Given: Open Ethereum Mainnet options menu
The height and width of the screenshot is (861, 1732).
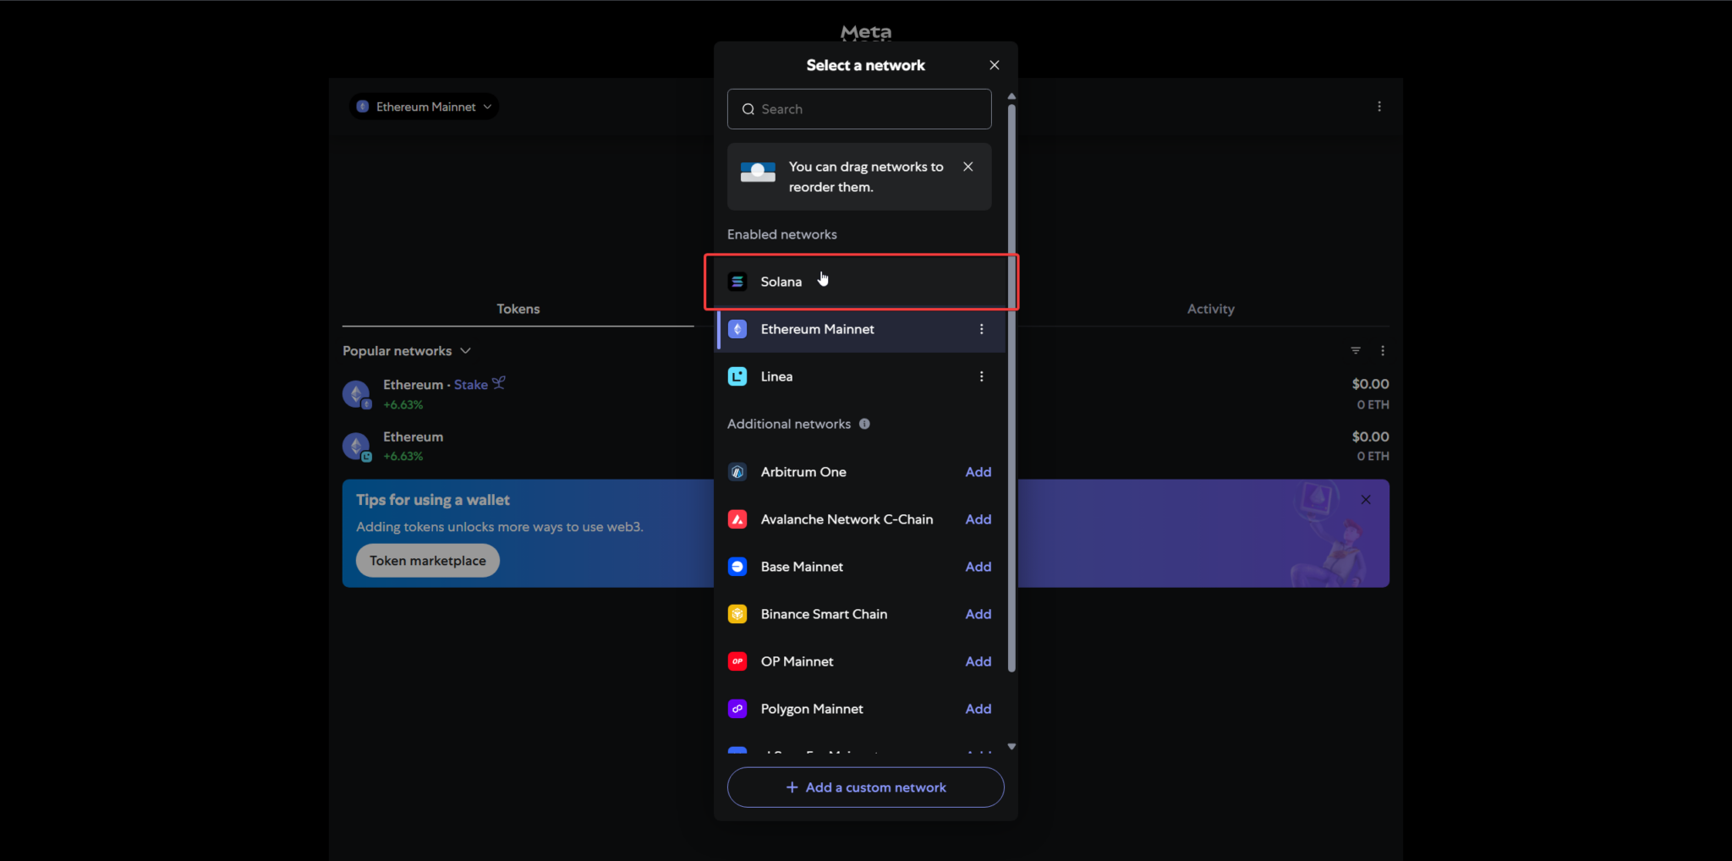Looking at the screenshot, I should [981, 329].
